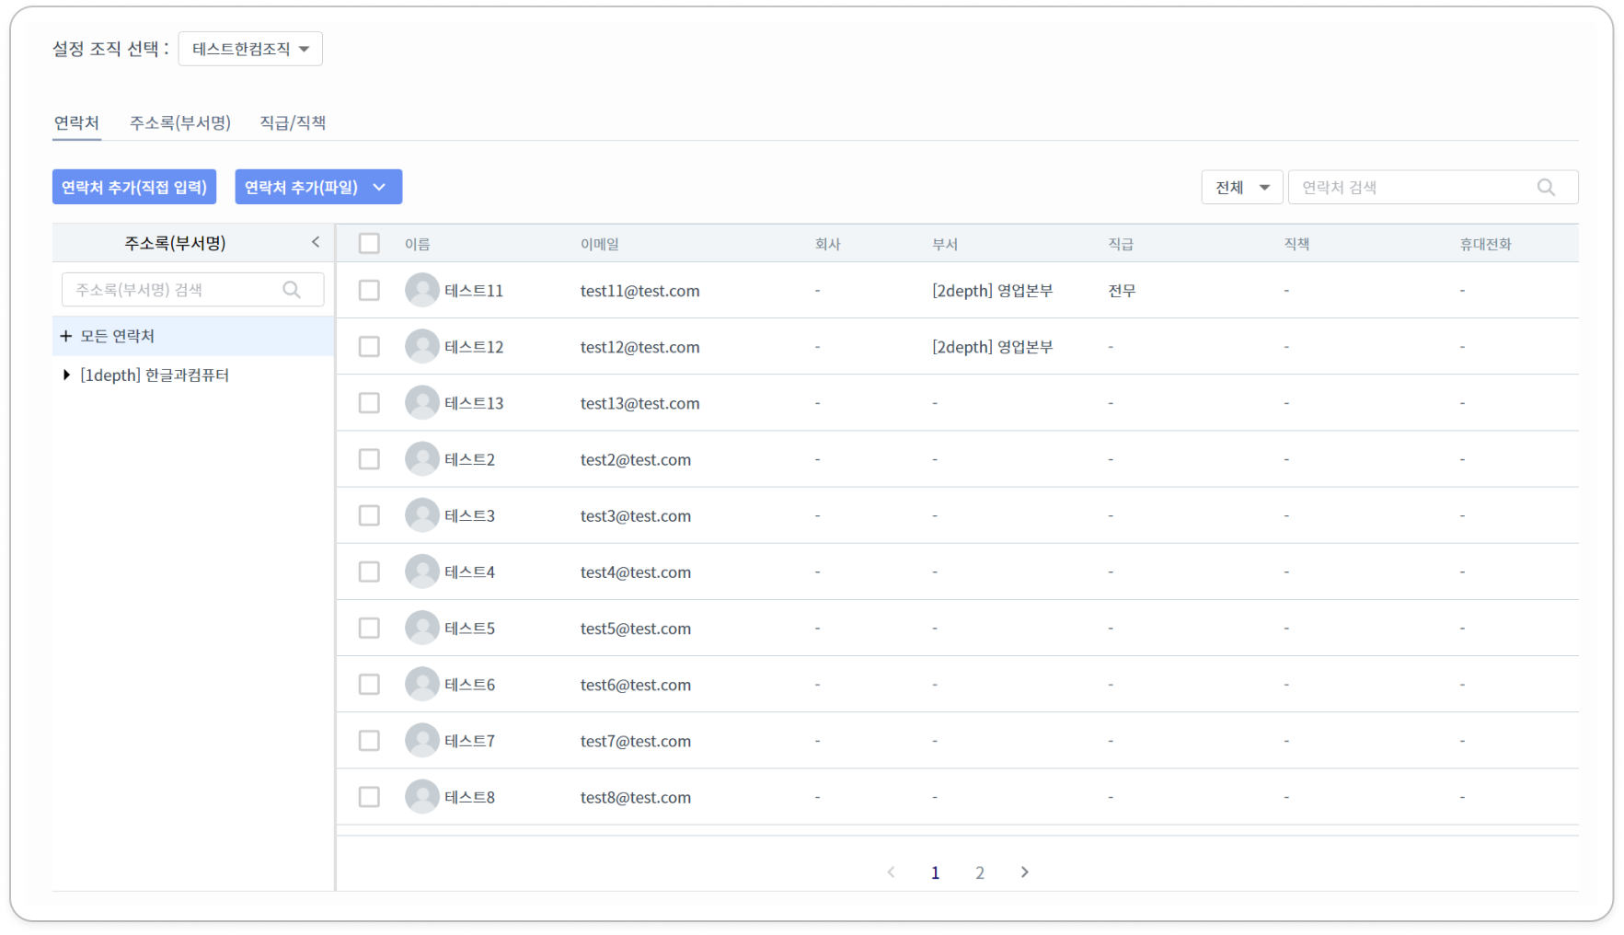Viewport: 1624px width, 935px height.
Task: Check the box for 테스트5
Action: click(x=369, y=628)
